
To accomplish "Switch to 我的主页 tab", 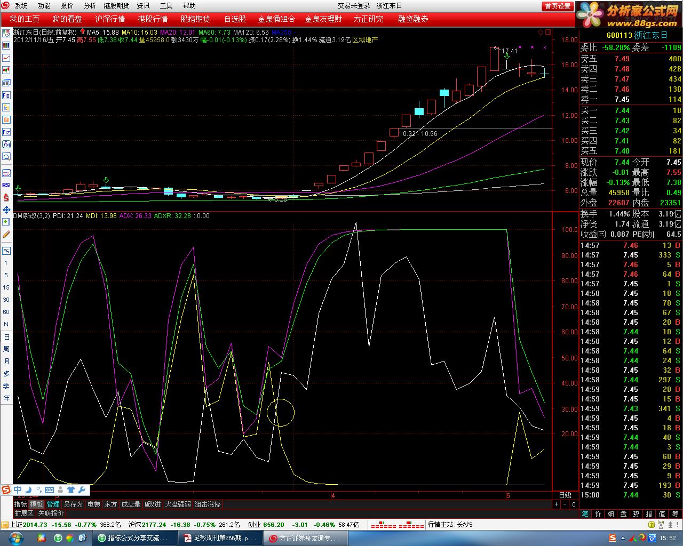I will coord(25,19).
